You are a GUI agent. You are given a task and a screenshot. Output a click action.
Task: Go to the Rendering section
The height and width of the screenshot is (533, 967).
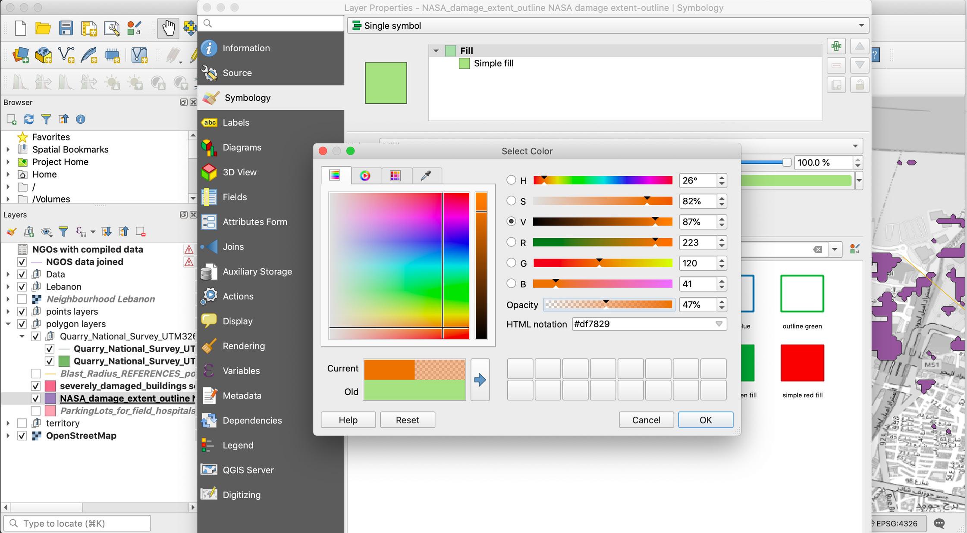[244, 346]
